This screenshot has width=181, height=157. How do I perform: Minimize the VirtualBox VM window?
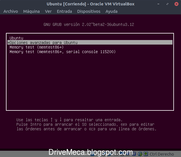[x=158, y=4]
